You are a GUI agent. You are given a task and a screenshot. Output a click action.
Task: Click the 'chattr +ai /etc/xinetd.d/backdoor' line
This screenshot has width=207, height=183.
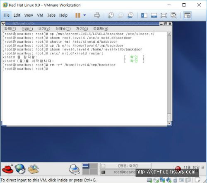tap(60, 41)
